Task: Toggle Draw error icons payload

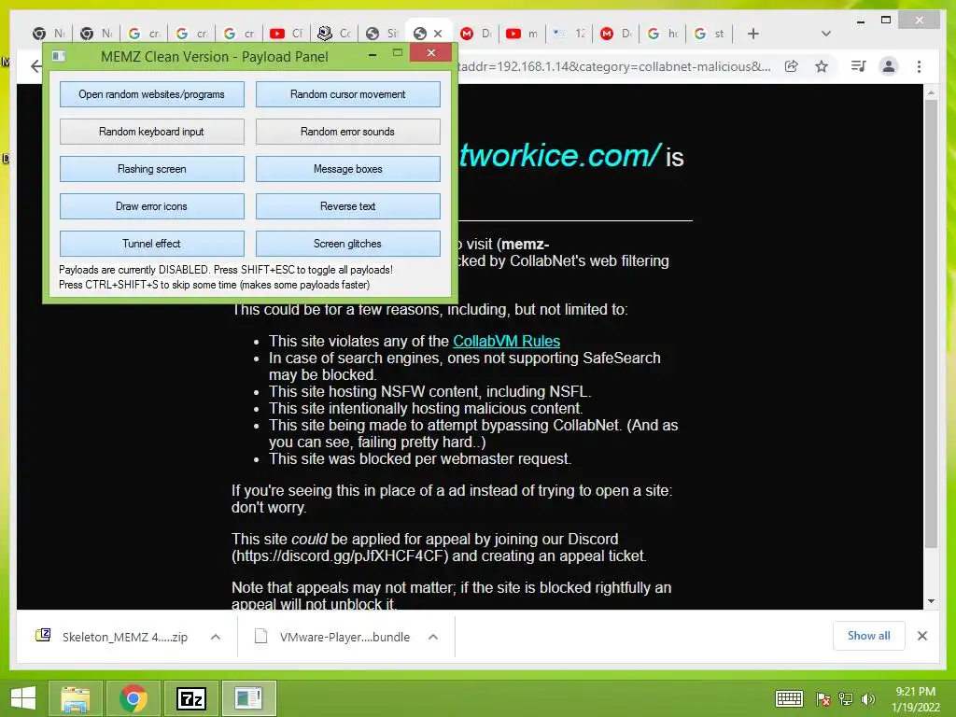Action: point(152,206)
